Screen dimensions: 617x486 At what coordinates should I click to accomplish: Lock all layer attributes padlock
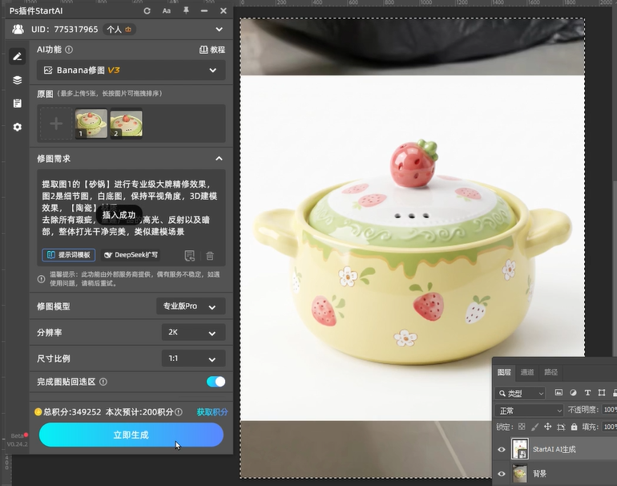point(574,427)
